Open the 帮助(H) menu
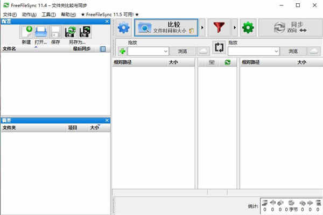 [68, 15]
